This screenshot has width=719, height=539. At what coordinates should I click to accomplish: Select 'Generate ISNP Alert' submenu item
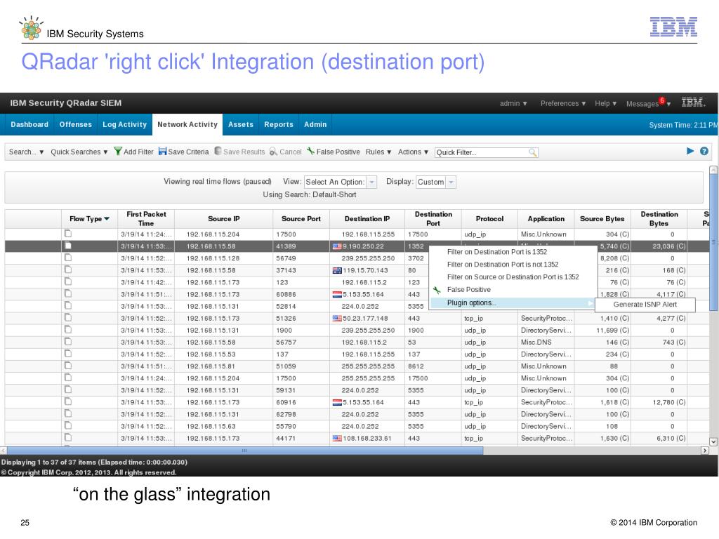[645, 305]
